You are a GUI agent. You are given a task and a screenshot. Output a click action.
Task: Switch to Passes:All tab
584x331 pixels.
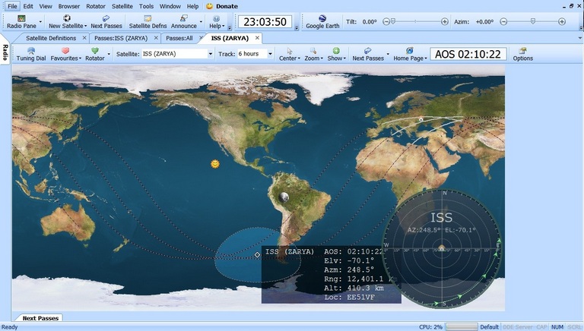point(179,38)
